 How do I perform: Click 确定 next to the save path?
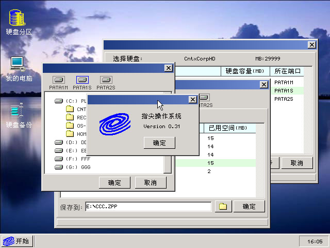pos(249,207)
